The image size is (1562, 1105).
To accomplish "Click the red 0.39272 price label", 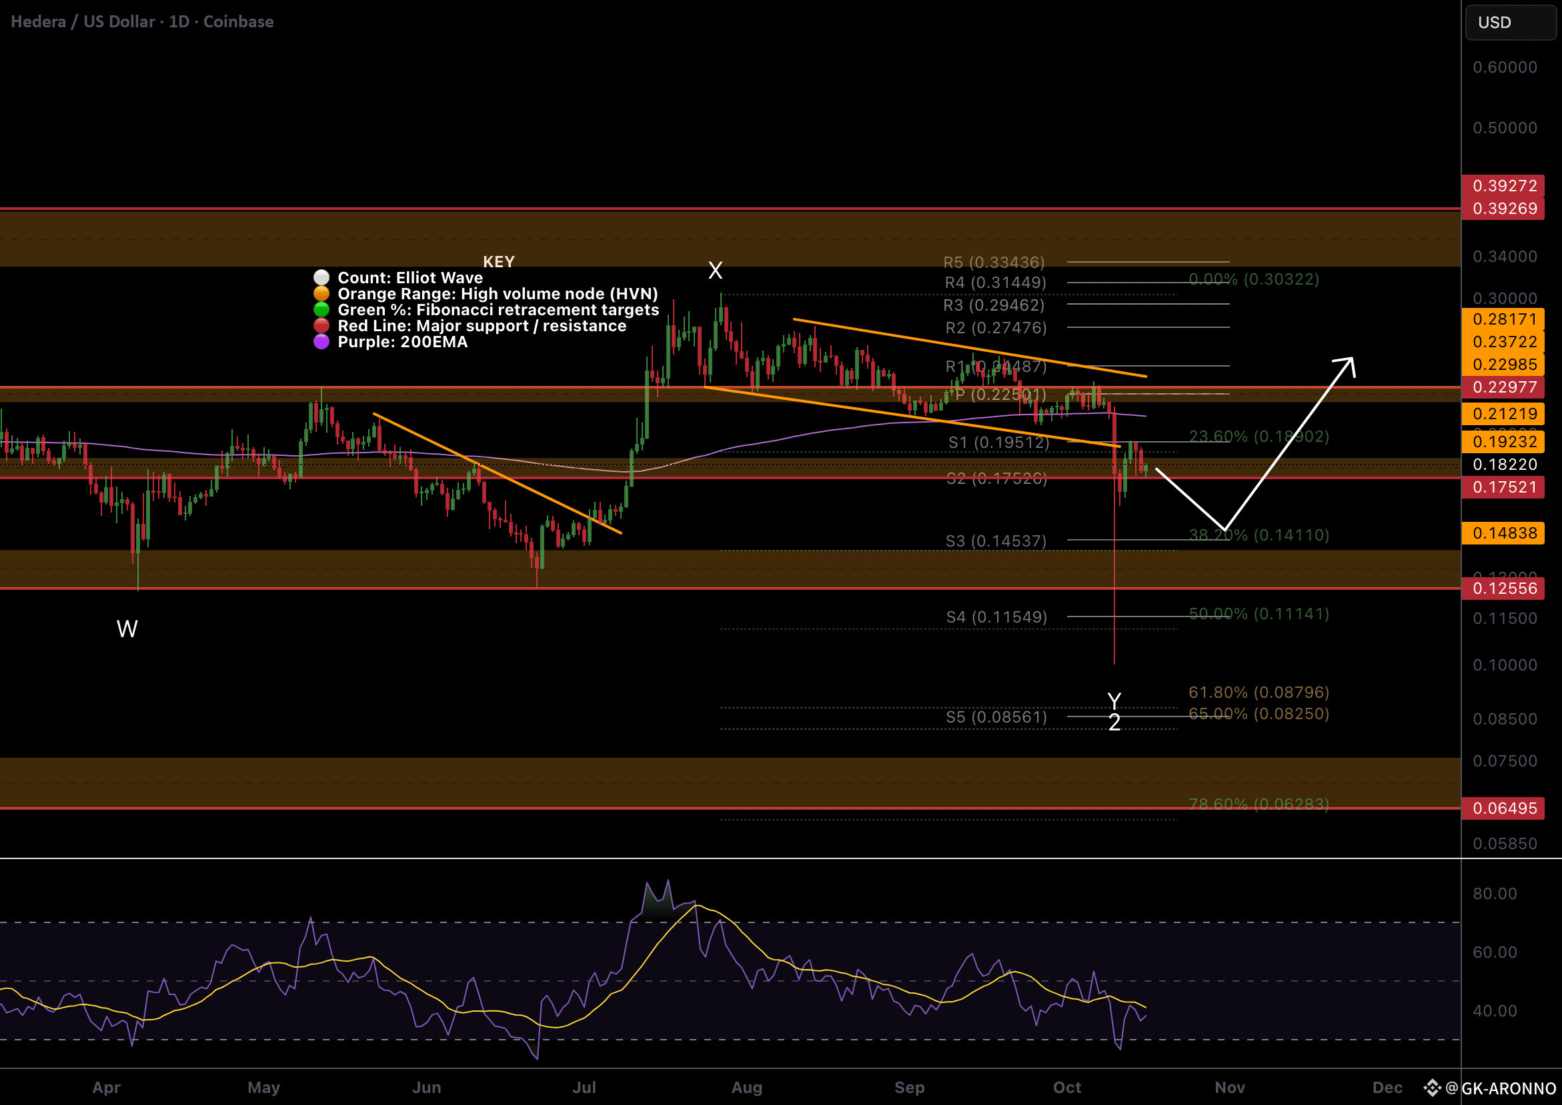I will coord(1504,186).
